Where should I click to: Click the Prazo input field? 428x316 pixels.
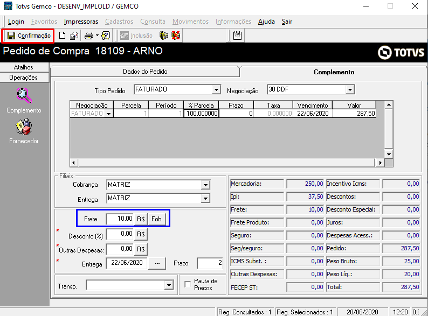[210, 263]
